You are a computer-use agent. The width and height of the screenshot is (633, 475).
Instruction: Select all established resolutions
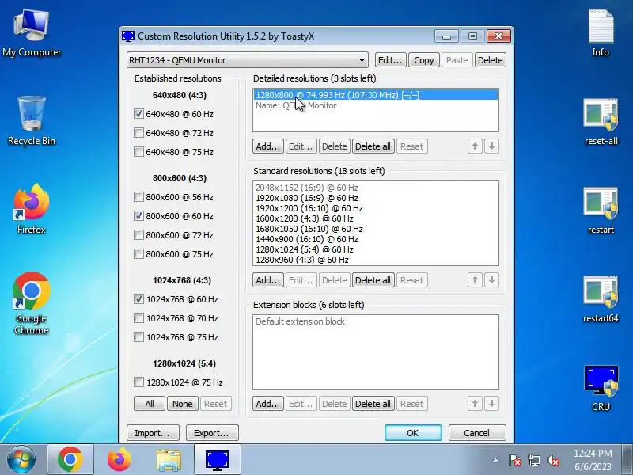click(x=150, y=404)
